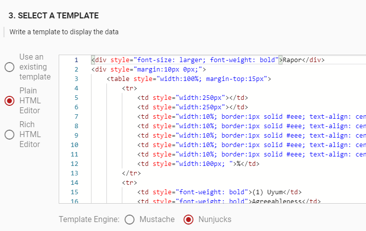Click the closing tr tag on line 13
Image resolution: width=366 pixels, height=231 pixels.
[131, 173]
